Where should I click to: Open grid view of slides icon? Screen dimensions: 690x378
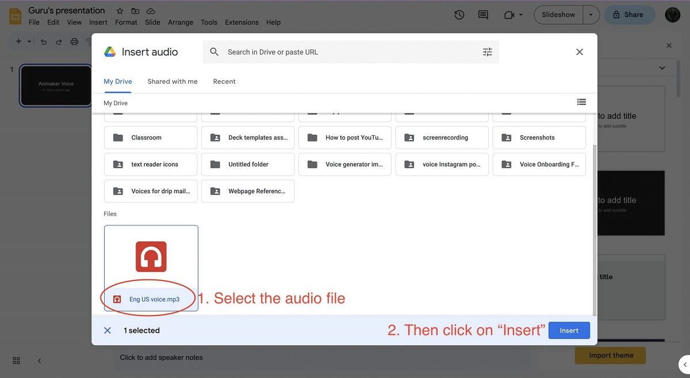click(16, 360)
